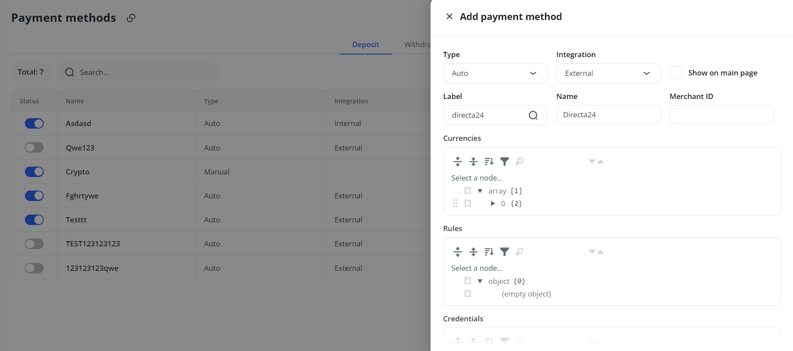793x351 pixels.
Task: Click the Status column header
Action: coord(29,101)
